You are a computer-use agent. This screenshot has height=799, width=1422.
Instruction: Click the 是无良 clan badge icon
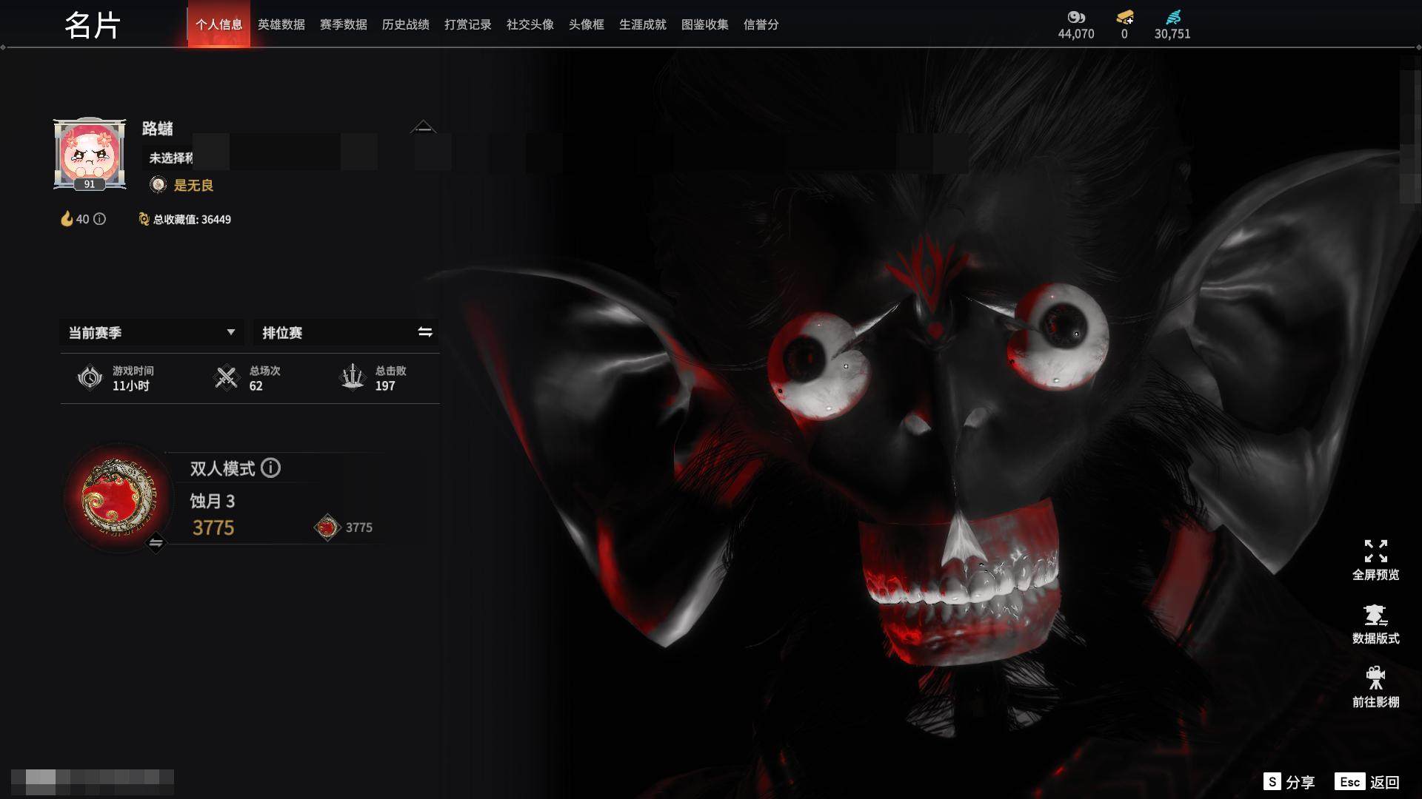pyautogui.click(x=158, y=185)
